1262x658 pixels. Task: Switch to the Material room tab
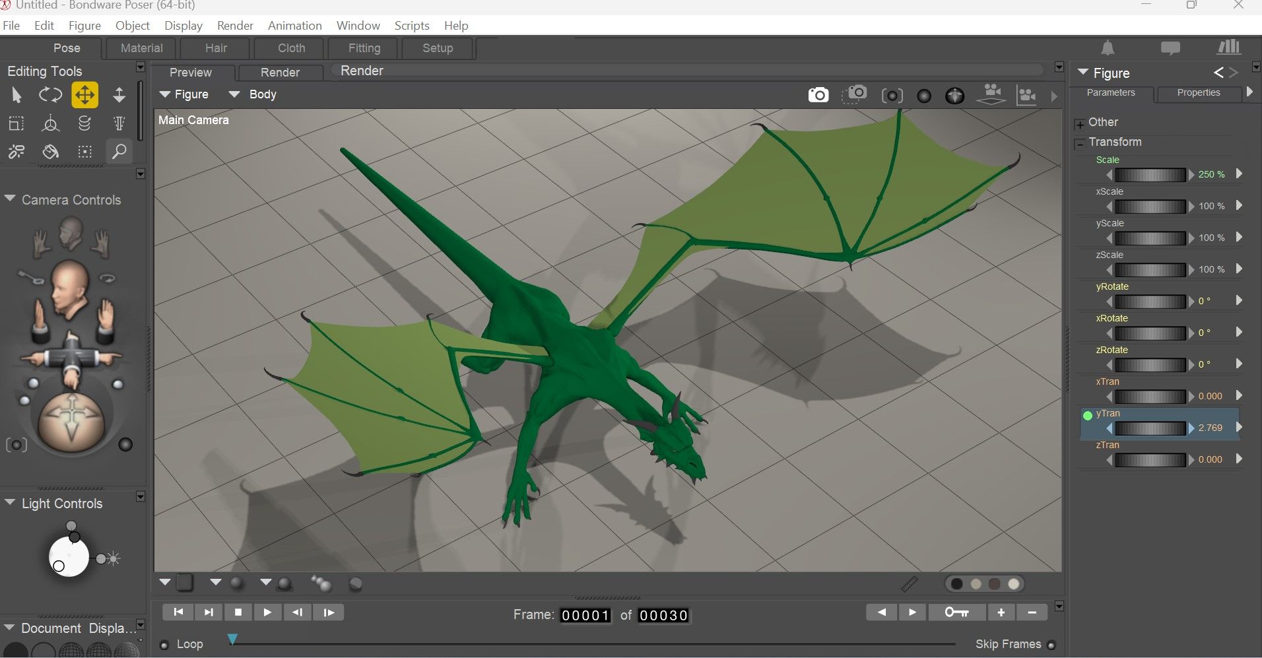coord(141,48)
